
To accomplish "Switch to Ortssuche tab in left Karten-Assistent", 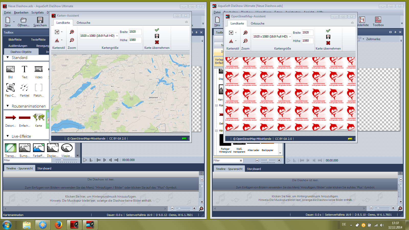I will pyautogui.click(x=83, y=23).
